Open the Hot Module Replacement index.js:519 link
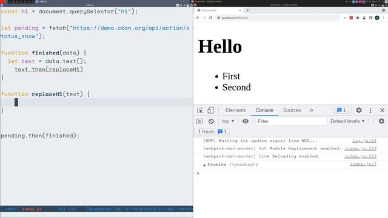Screen dimensions: 388x218 pos(360,148)
